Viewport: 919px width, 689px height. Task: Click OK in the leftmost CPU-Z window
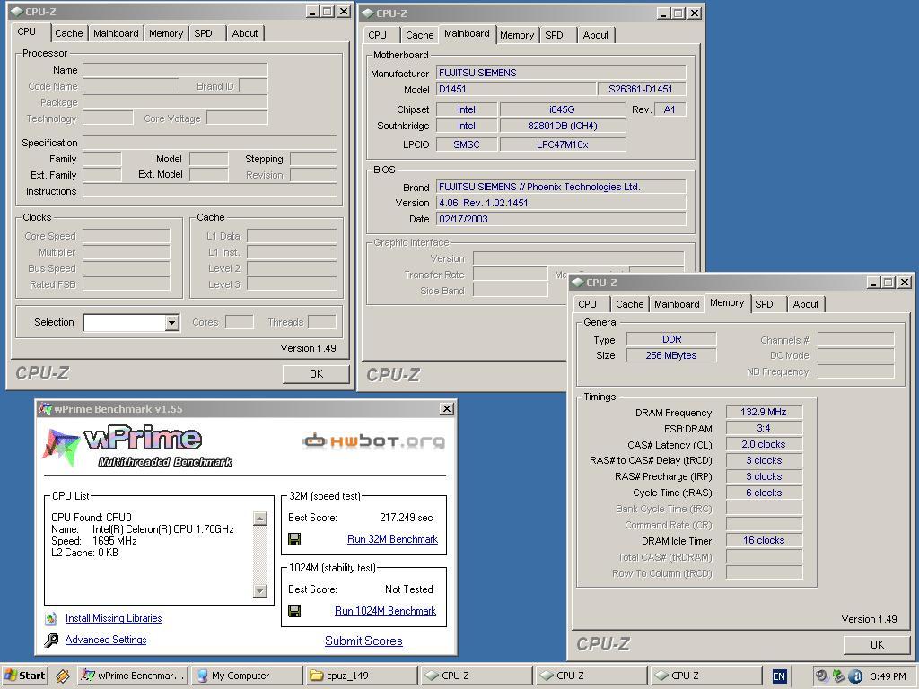pos(316,374)
